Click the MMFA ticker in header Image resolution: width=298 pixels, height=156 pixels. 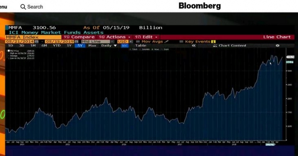click(x=15, y=28)
